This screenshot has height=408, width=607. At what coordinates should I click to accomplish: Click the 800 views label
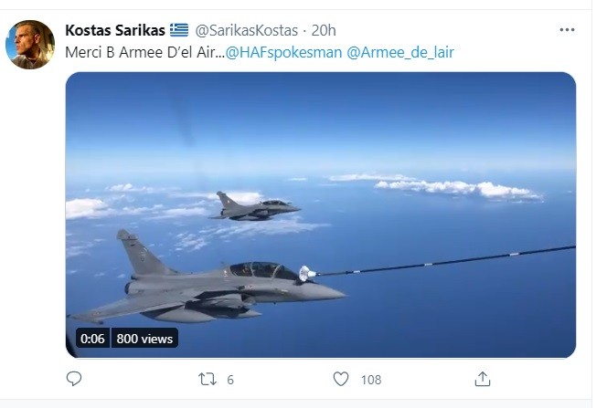(x=144, y=339)
